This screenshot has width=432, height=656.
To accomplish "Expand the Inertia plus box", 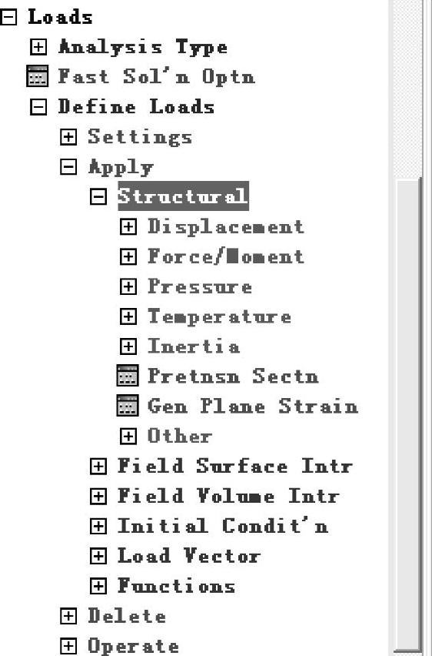I will pos(128,346).
